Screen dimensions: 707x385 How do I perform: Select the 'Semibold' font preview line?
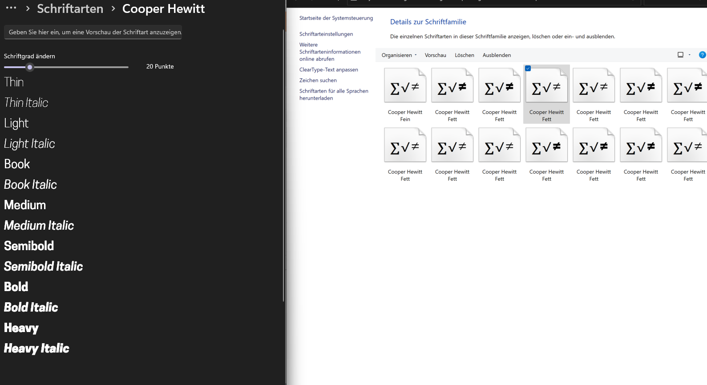29,246
